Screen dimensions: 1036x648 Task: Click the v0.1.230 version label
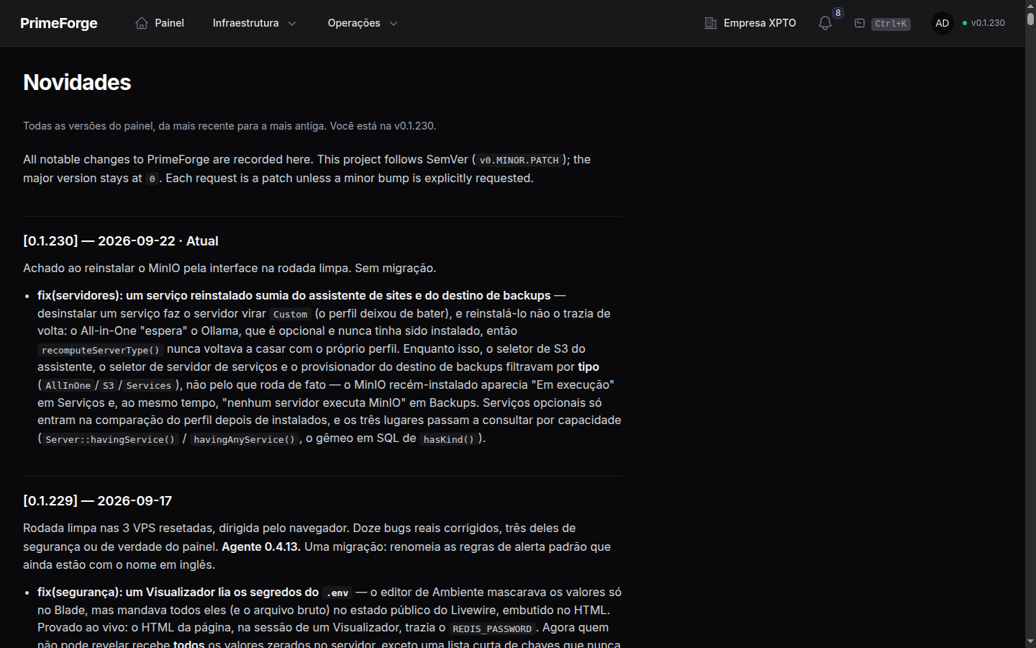coord(988,23)
